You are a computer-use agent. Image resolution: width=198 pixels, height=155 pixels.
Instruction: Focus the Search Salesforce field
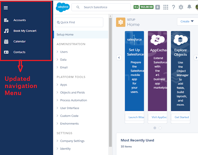point(101,7)
